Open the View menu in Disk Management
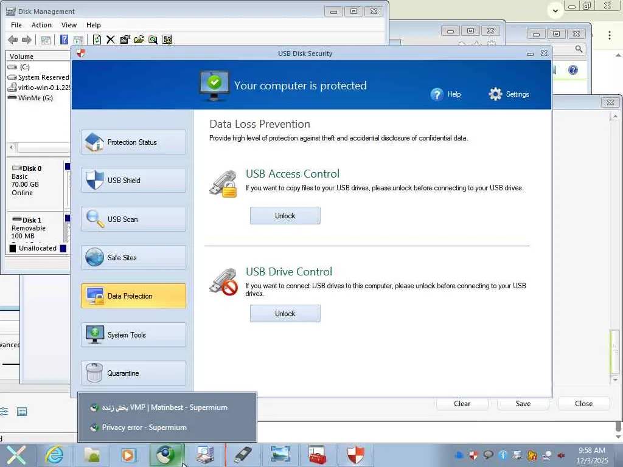623x467 pixels. pos(69,25)
